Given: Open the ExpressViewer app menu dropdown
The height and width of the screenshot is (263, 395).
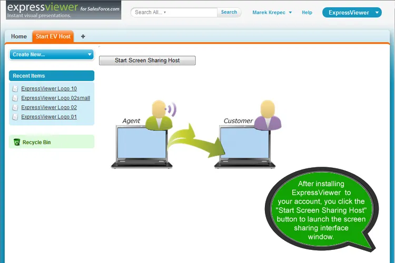Looking at the screenshot, I should pos(352,12).
